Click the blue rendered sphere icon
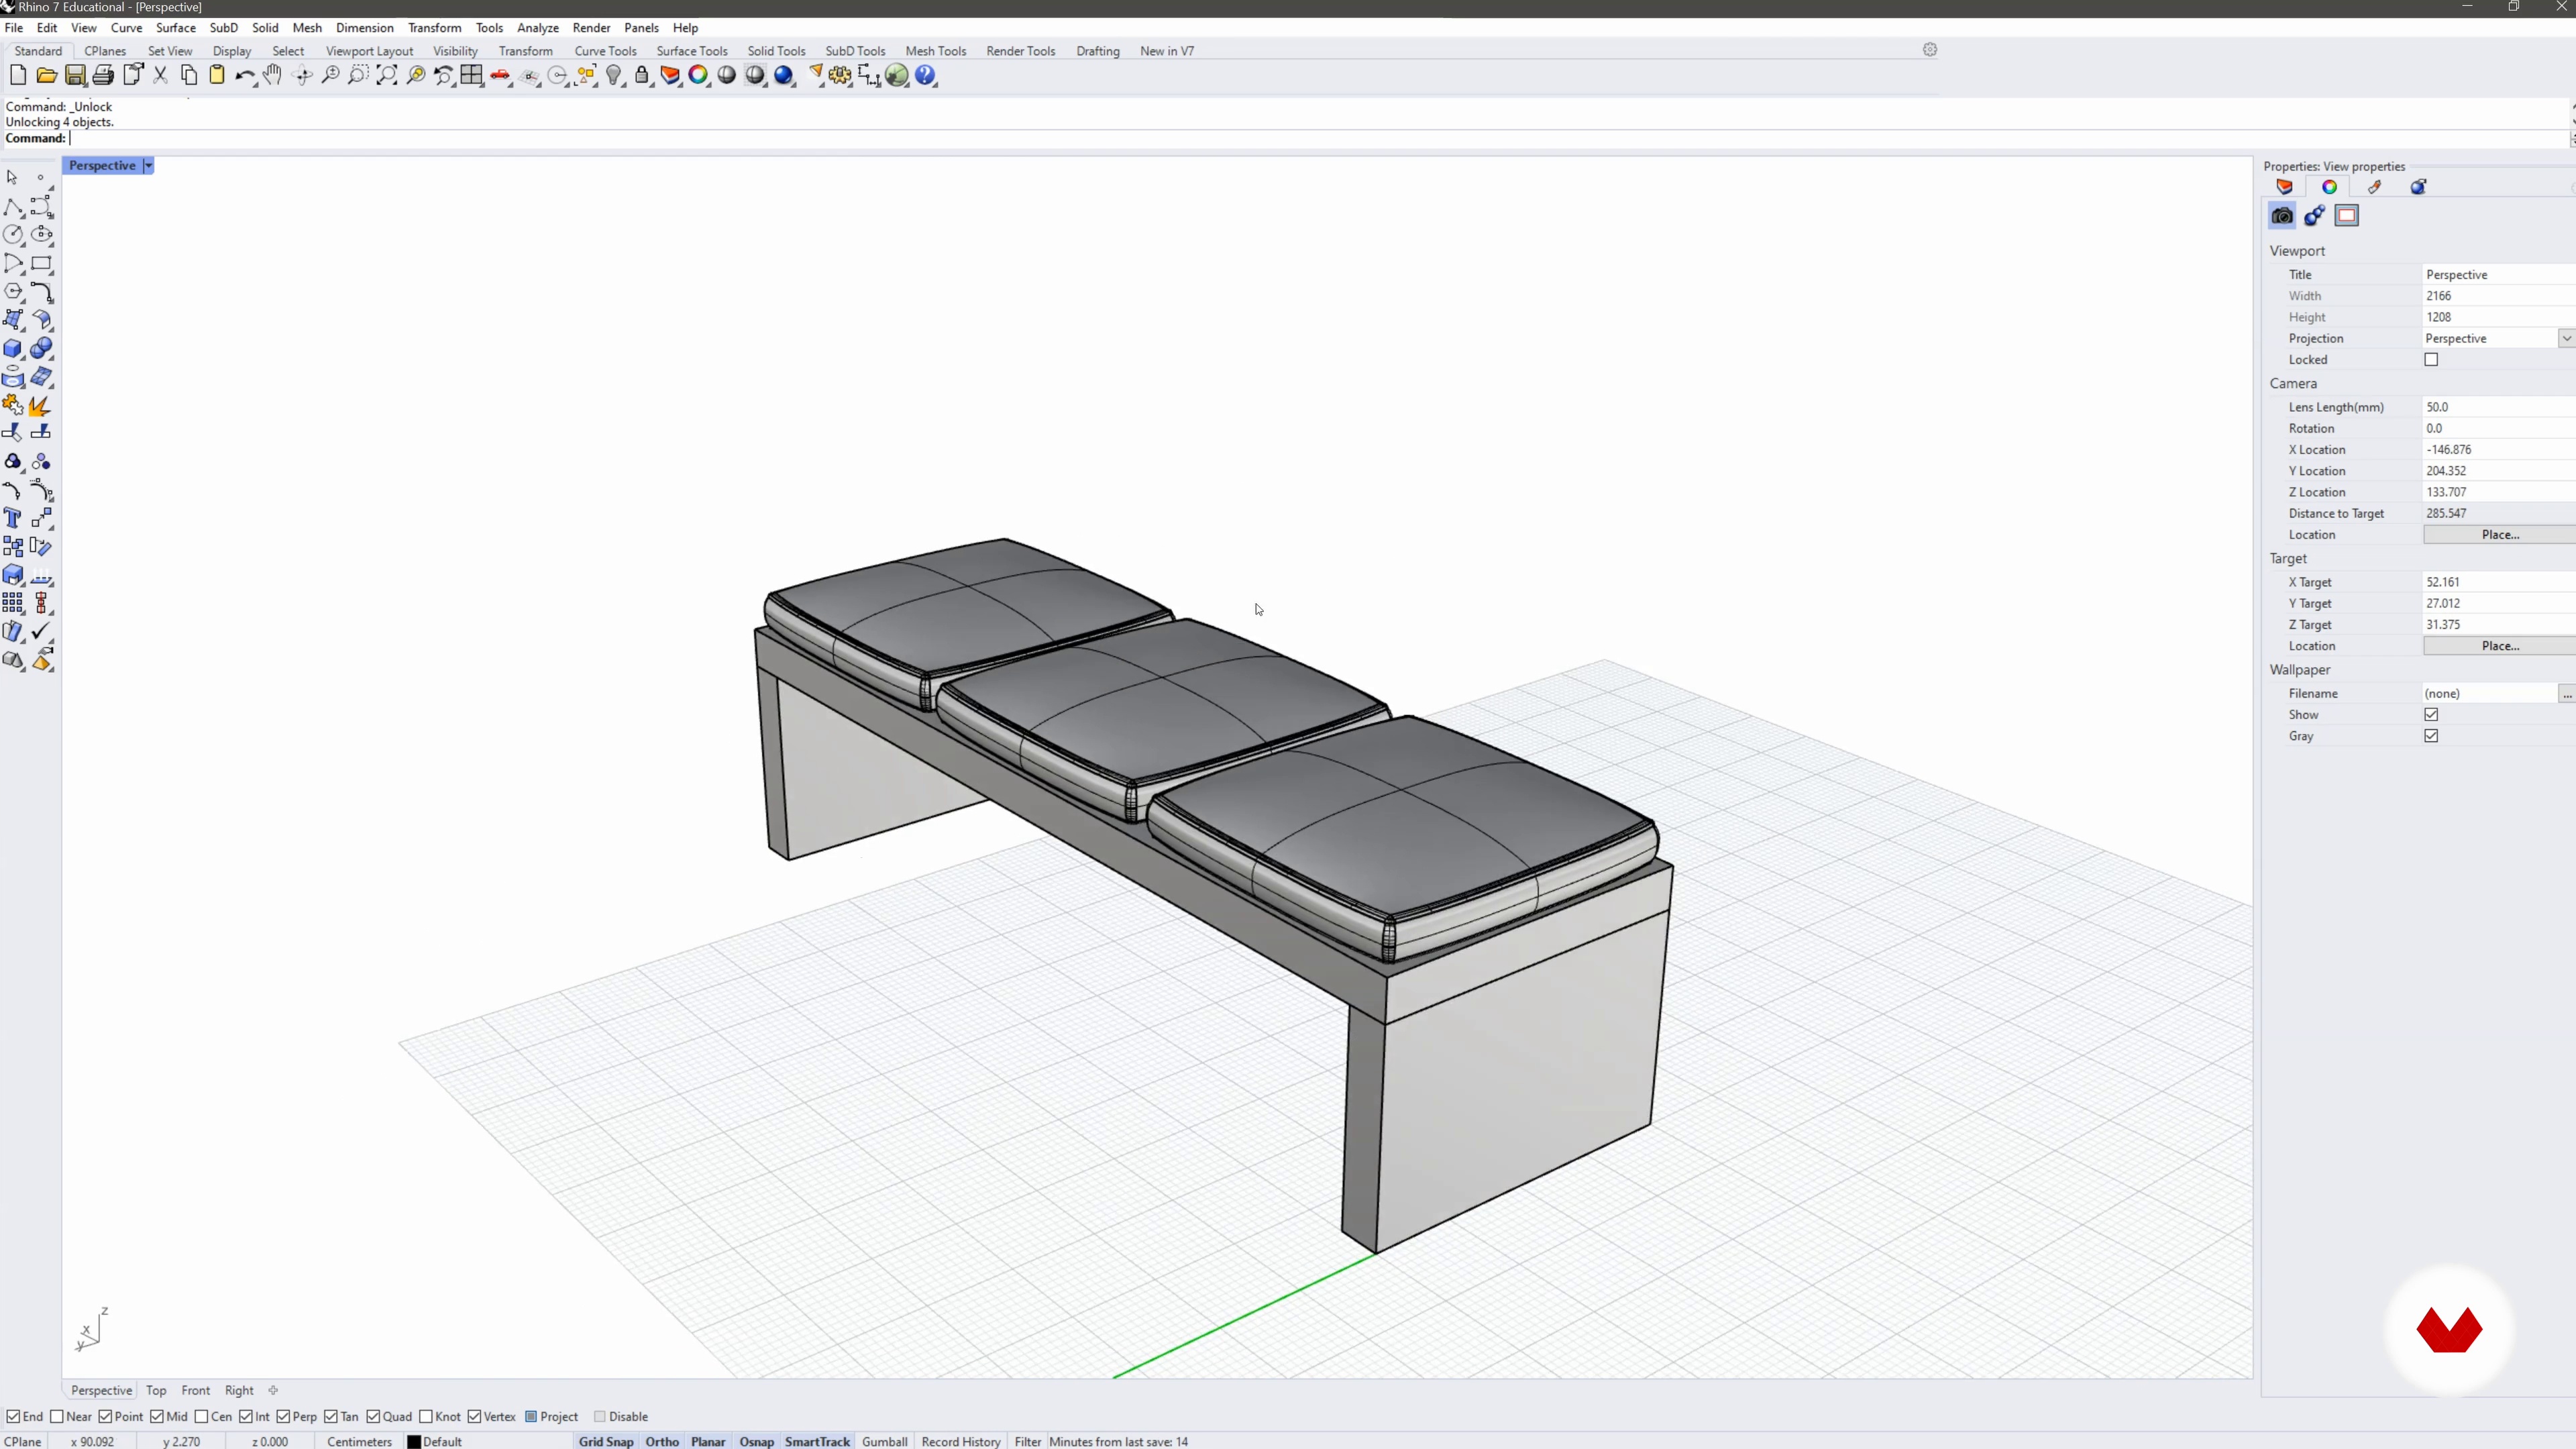This screenshot has height=1449, width=2576. pyautogui.click(x=784, y=75)
